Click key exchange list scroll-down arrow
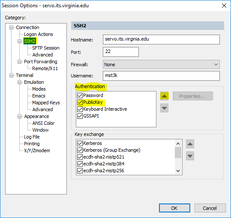231x218 pixels. (178, 171)
